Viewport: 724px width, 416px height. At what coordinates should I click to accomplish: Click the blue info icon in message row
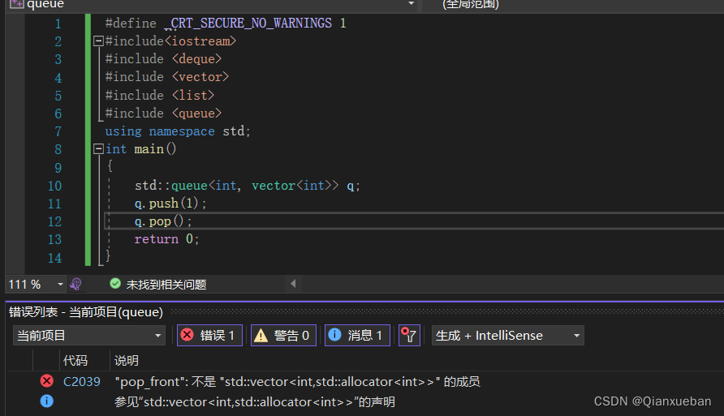[x=46, y=401]
